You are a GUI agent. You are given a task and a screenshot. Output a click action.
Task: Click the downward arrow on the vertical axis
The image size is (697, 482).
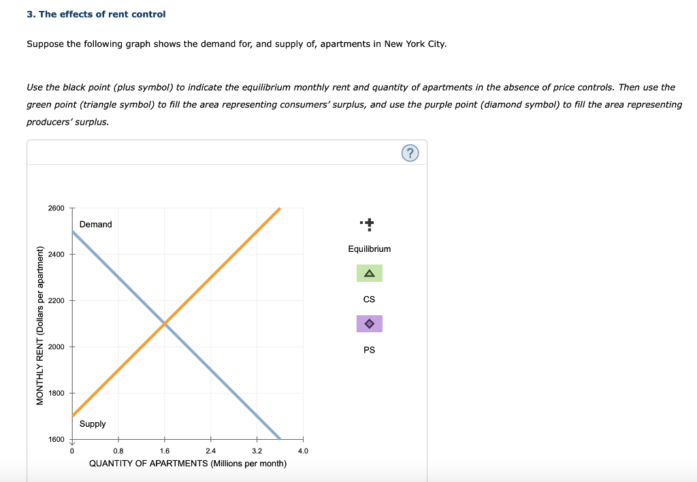click(x=71, y=443)
